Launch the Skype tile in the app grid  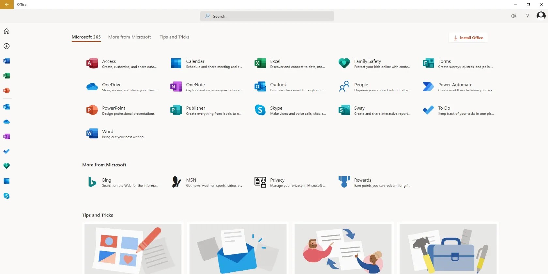[290, 110]
